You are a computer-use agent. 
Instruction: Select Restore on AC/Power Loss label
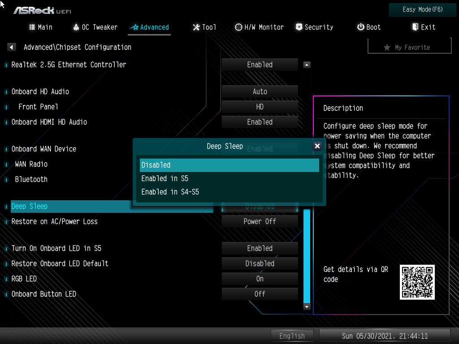(54, 221)
